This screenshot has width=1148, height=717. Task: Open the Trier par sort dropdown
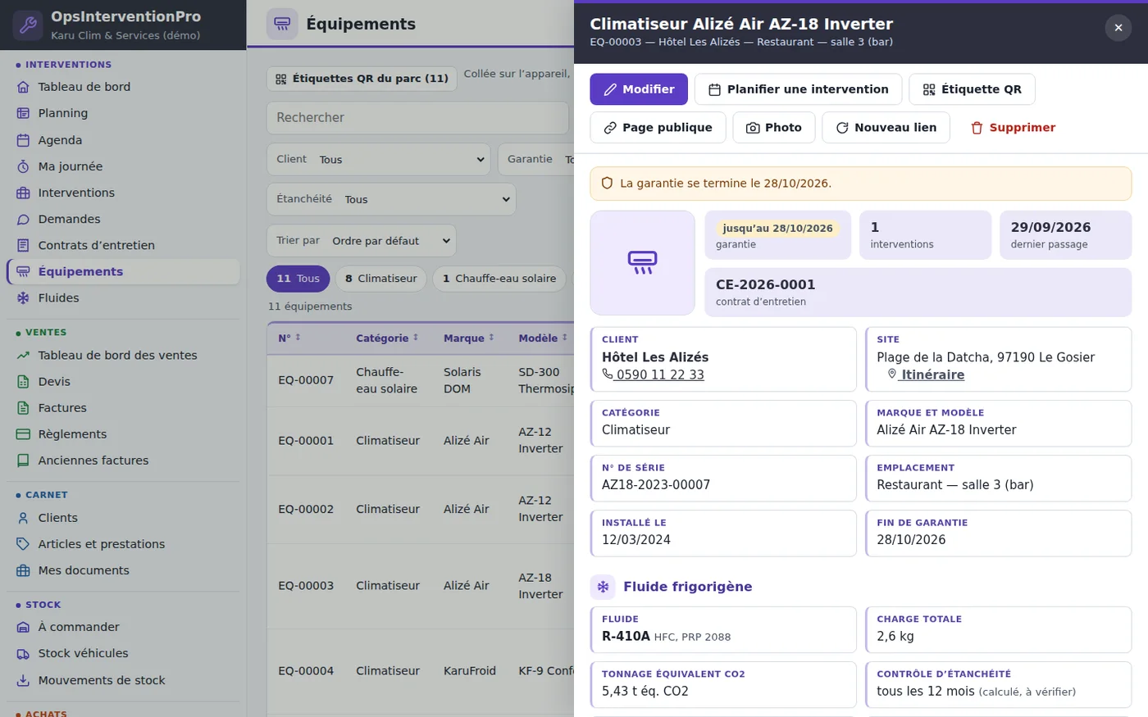click(362, 241)
